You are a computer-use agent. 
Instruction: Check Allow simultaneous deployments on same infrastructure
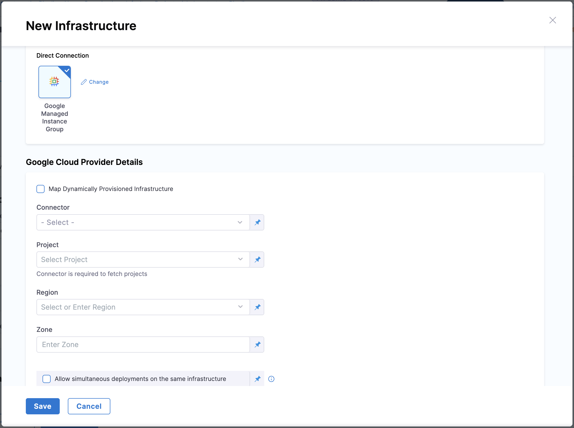[47, 379]
